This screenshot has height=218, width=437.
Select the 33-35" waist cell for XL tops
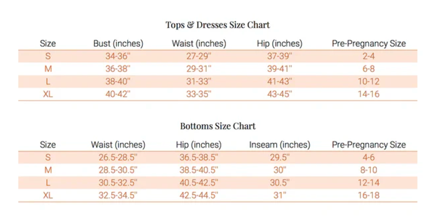pyautogui.click(x=199, y=94)
